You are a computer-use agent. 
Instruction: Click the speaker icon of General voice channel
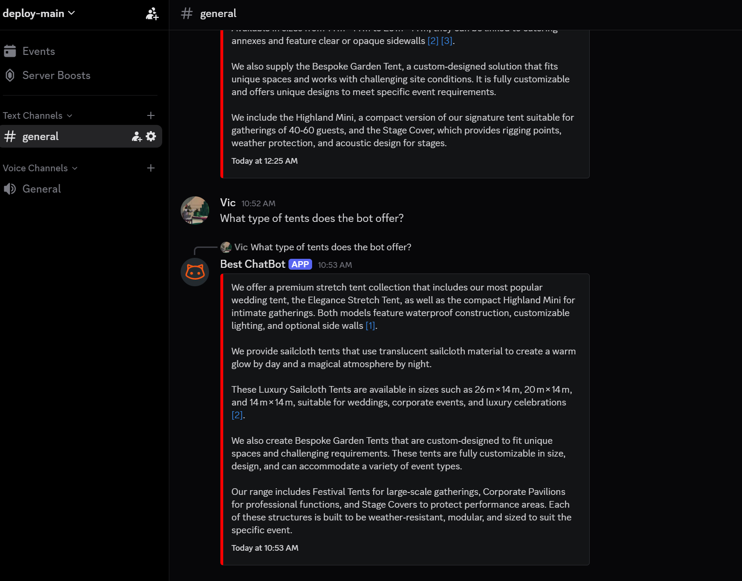(9, 188)
